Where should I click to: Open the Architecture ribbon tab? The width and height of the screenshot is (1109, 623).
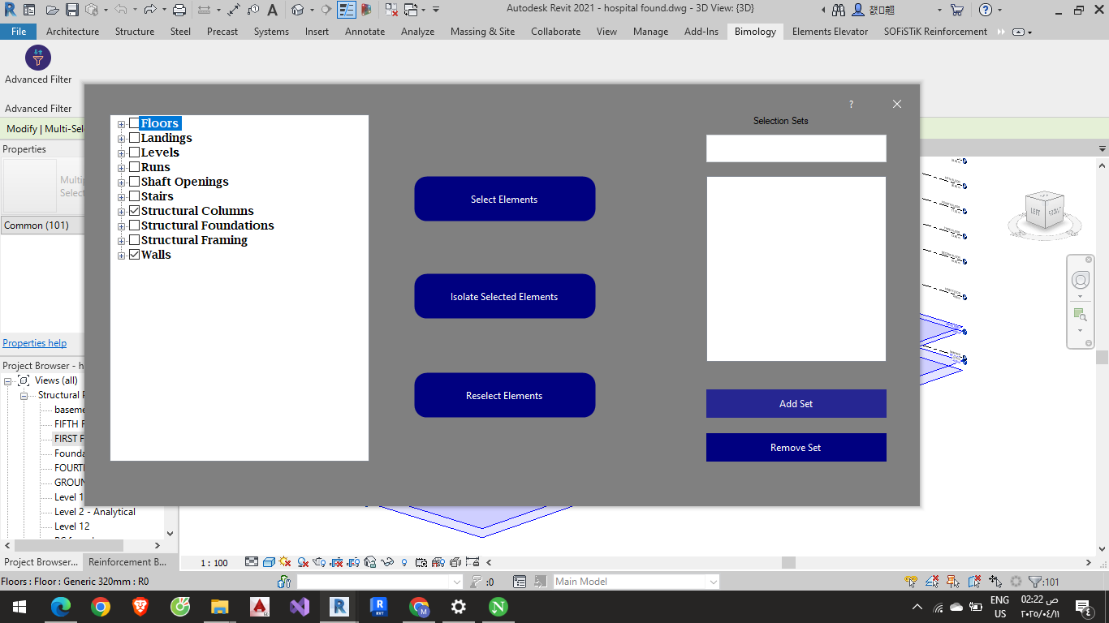72,32
